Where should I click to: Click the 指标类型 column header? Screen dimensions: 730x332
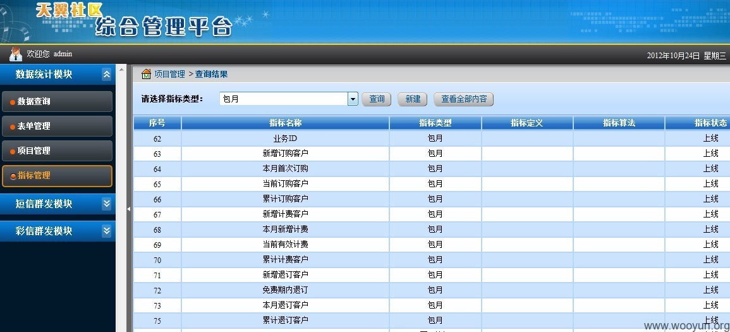click(x=435, y=123)
